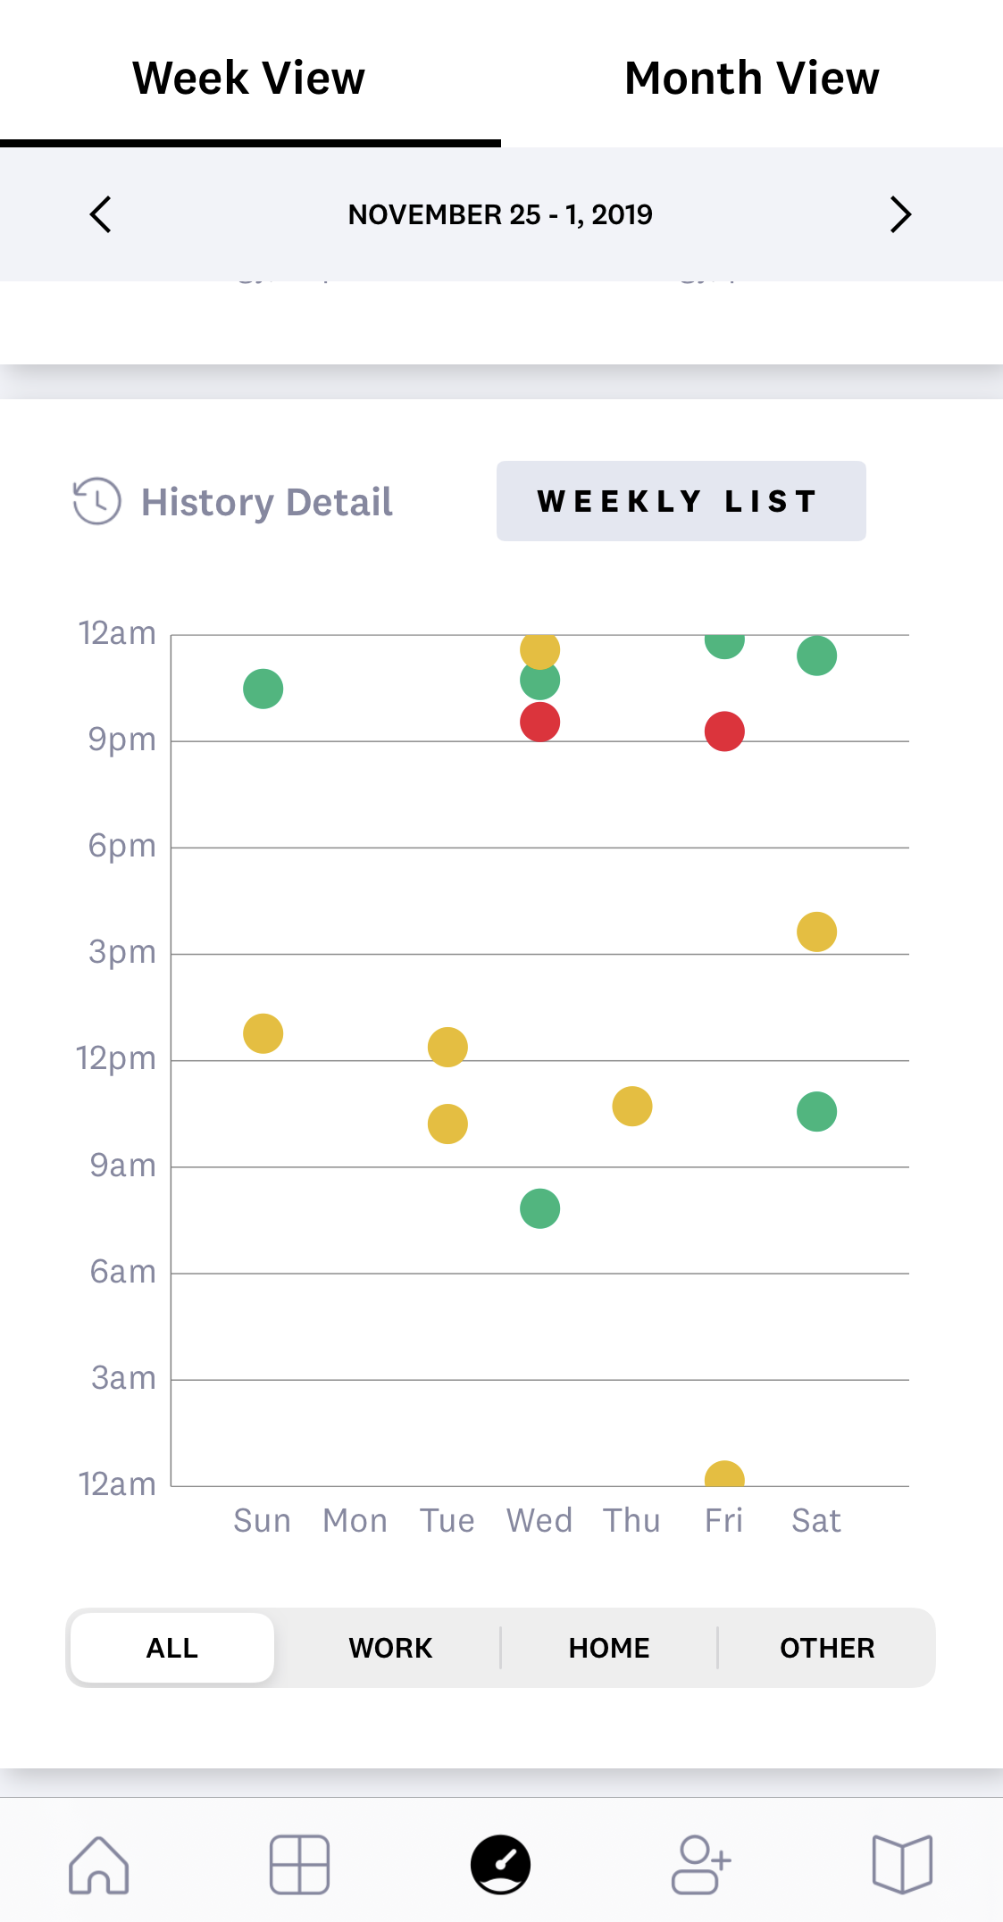Image resolution: width=1003 pixels, height=1922 pixels.
Task: Filter history by WORK
Action: 390,1648
